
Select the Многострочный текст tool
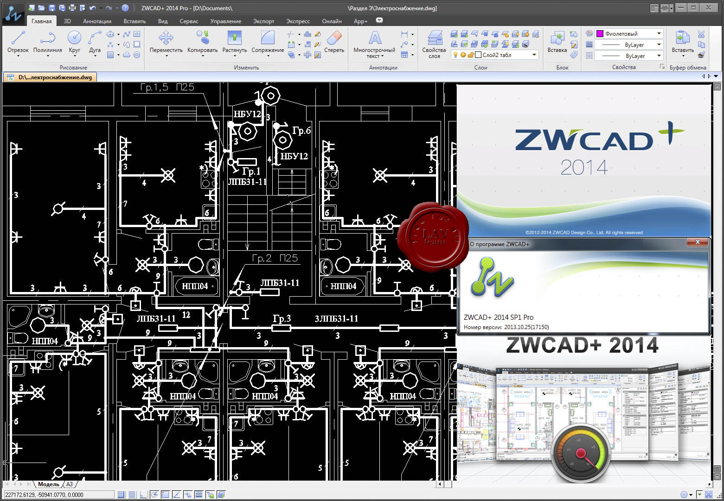[x=374, y=44]
